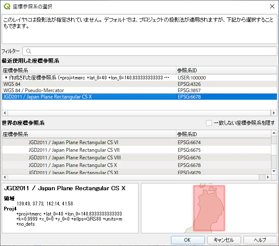Click the left scroll arrow of the recent list
The width and height of the screenshot is (279, 246).
click(x=5, y=113)
